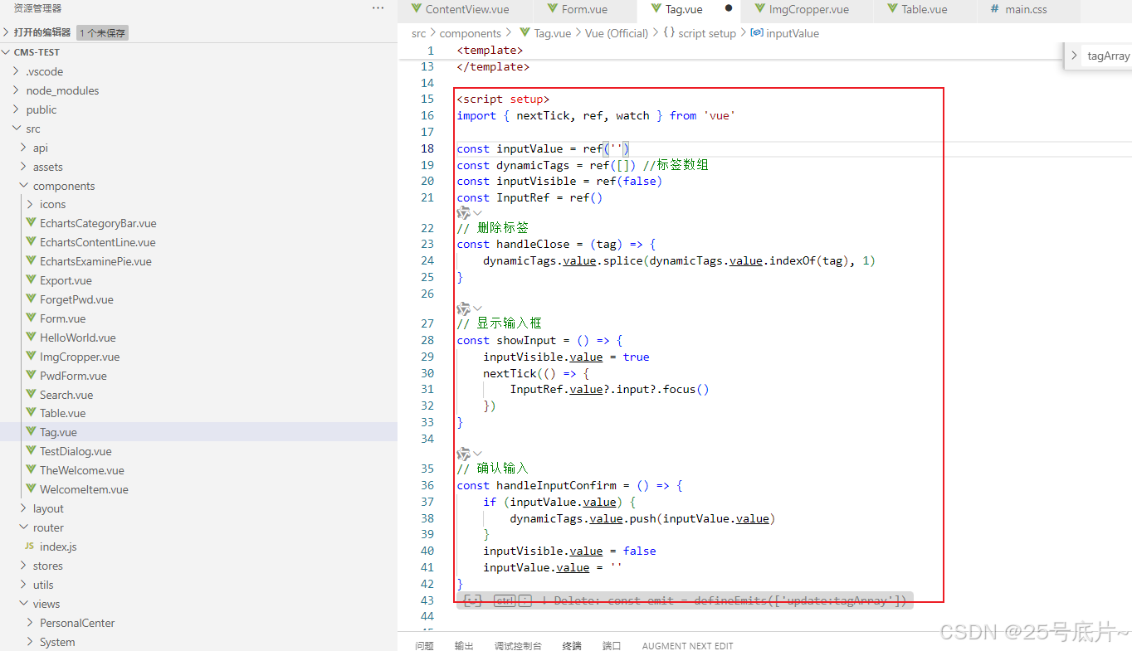The width and height of the screenshot is (1132, 651).
Task: Open the 端口 panel tab
Action: pos(612,645)
